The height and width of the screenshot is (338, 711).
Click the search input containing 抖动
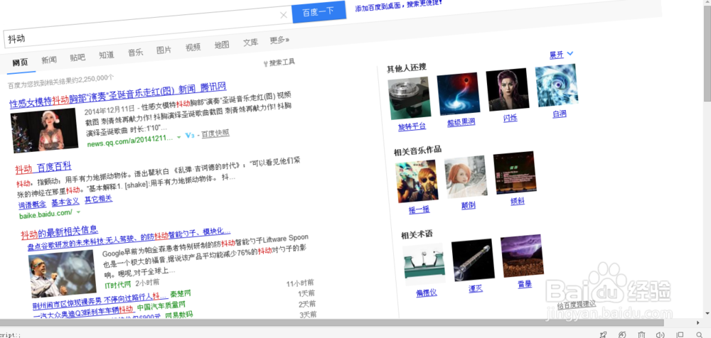click(x=147, y=28)
